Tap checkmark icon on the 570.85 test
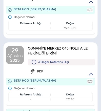 point(10,81)
